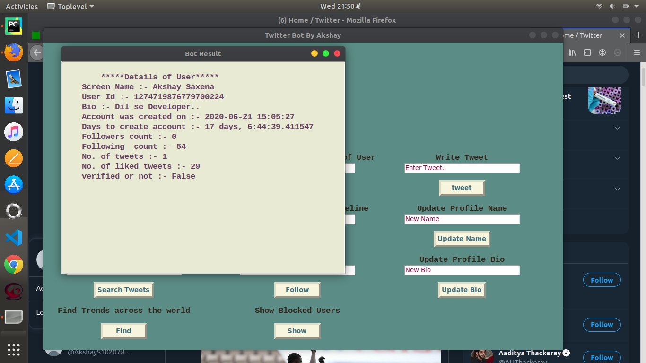Click the greyed-out extension icon in Firefox toolbar

[x=618, y=52]
